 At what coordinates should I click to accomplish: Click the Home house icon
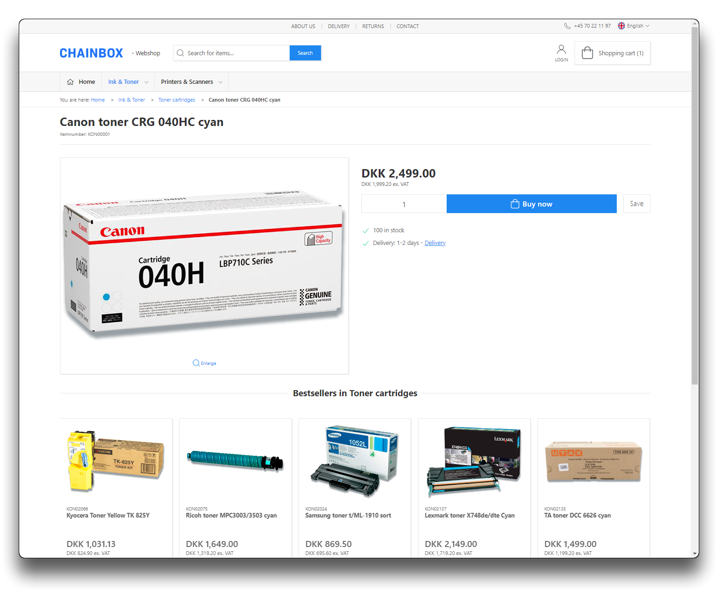(x=70, y=82)
